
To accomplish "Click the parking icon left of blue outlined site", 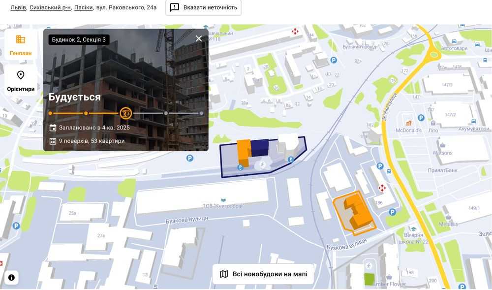I will (x=189, y=158).
